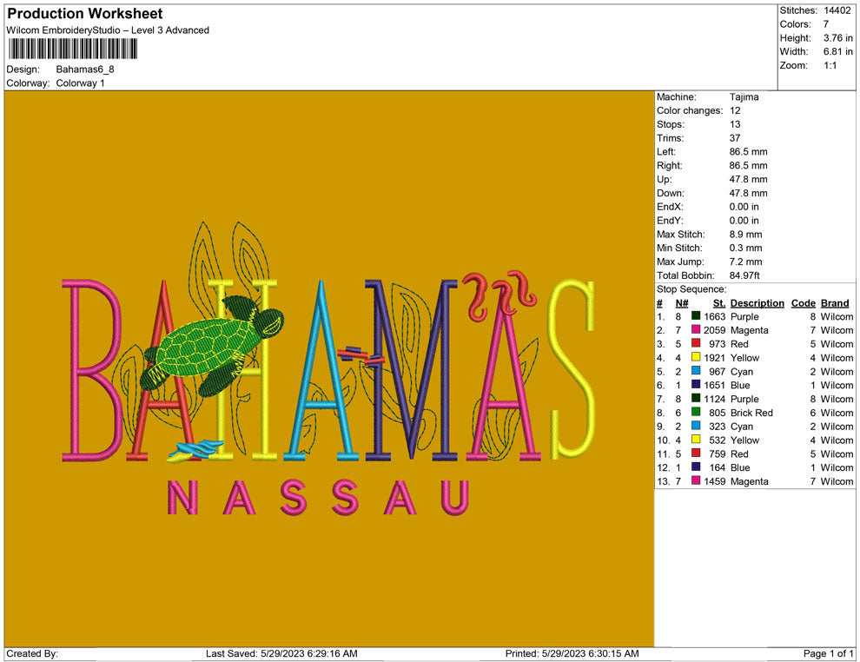This screenshot has width=860, height=662.
Task: Pick the green swatch labeled Brick Red
Action: pos(696,414)
